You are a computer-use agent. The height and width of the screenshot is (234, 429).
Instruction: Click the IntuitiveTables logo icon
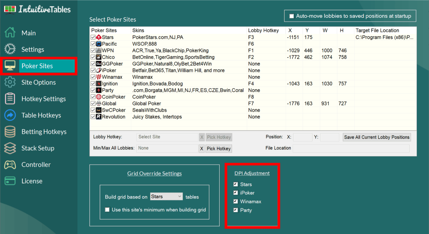click(10, 9)
